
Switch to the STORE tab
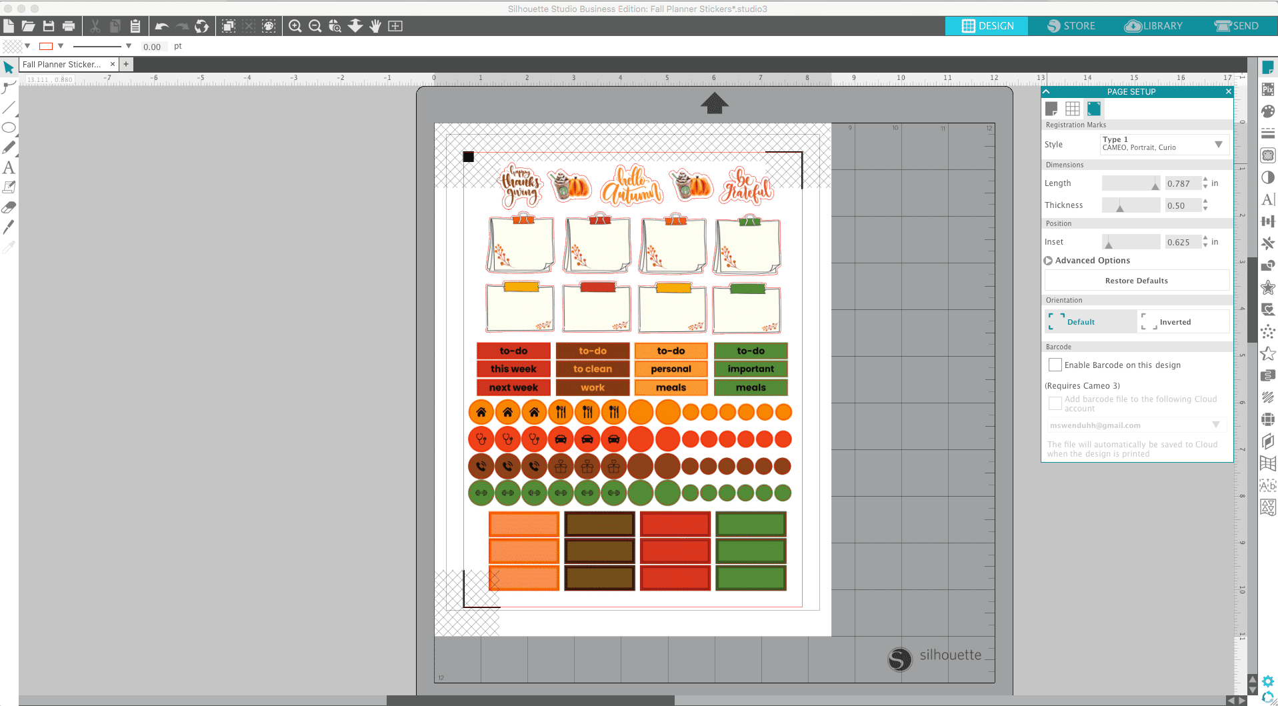[x=1071, y=26]
